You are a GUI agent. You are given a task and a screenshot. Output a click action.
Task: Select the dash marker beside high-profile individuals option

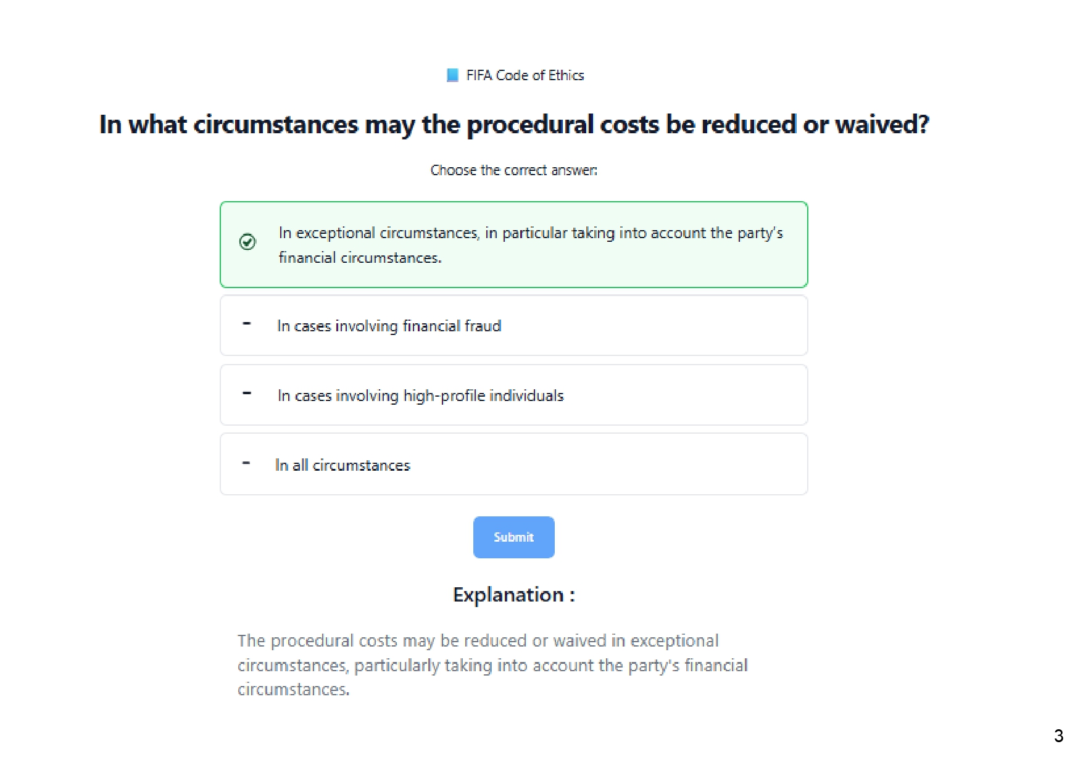point(247,393)
